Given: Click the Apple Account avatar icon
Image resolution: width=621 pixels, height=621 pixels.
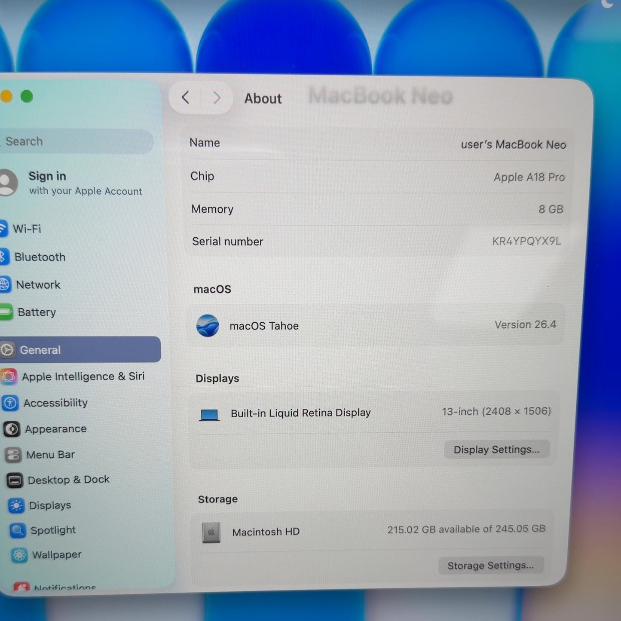Looking at the screenshot, I should pos(6,183).
